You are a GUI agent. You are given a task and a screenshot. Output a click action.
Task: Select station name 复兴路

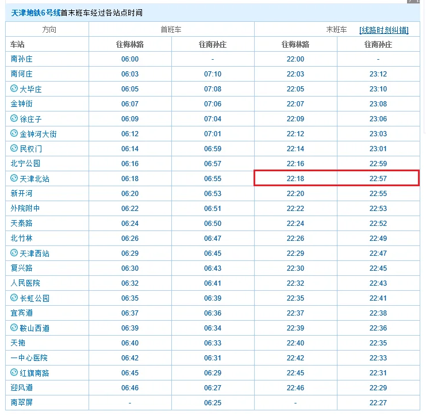tap(21, 268)
